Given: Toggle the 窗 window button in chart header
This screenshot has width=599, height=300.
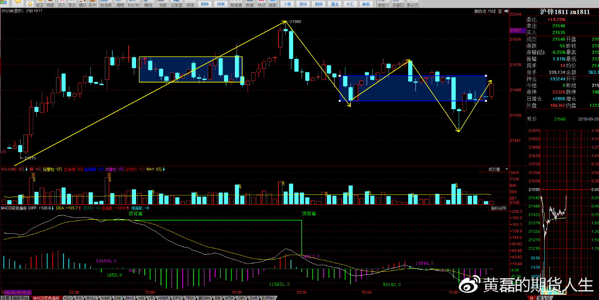Looking at the screenshot, I should tap(500, 12).
